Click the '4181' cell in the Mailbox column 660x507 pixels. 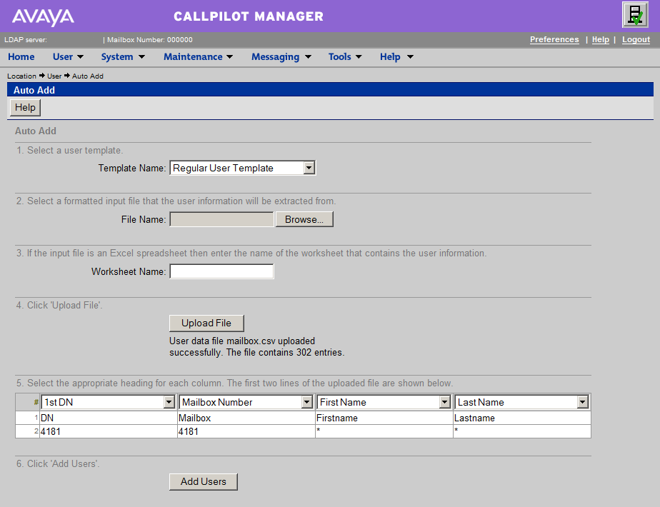pos(246,431)
